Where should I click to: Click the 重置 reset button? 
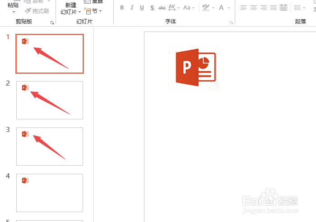pyautogui.click(x=94, y=2)
